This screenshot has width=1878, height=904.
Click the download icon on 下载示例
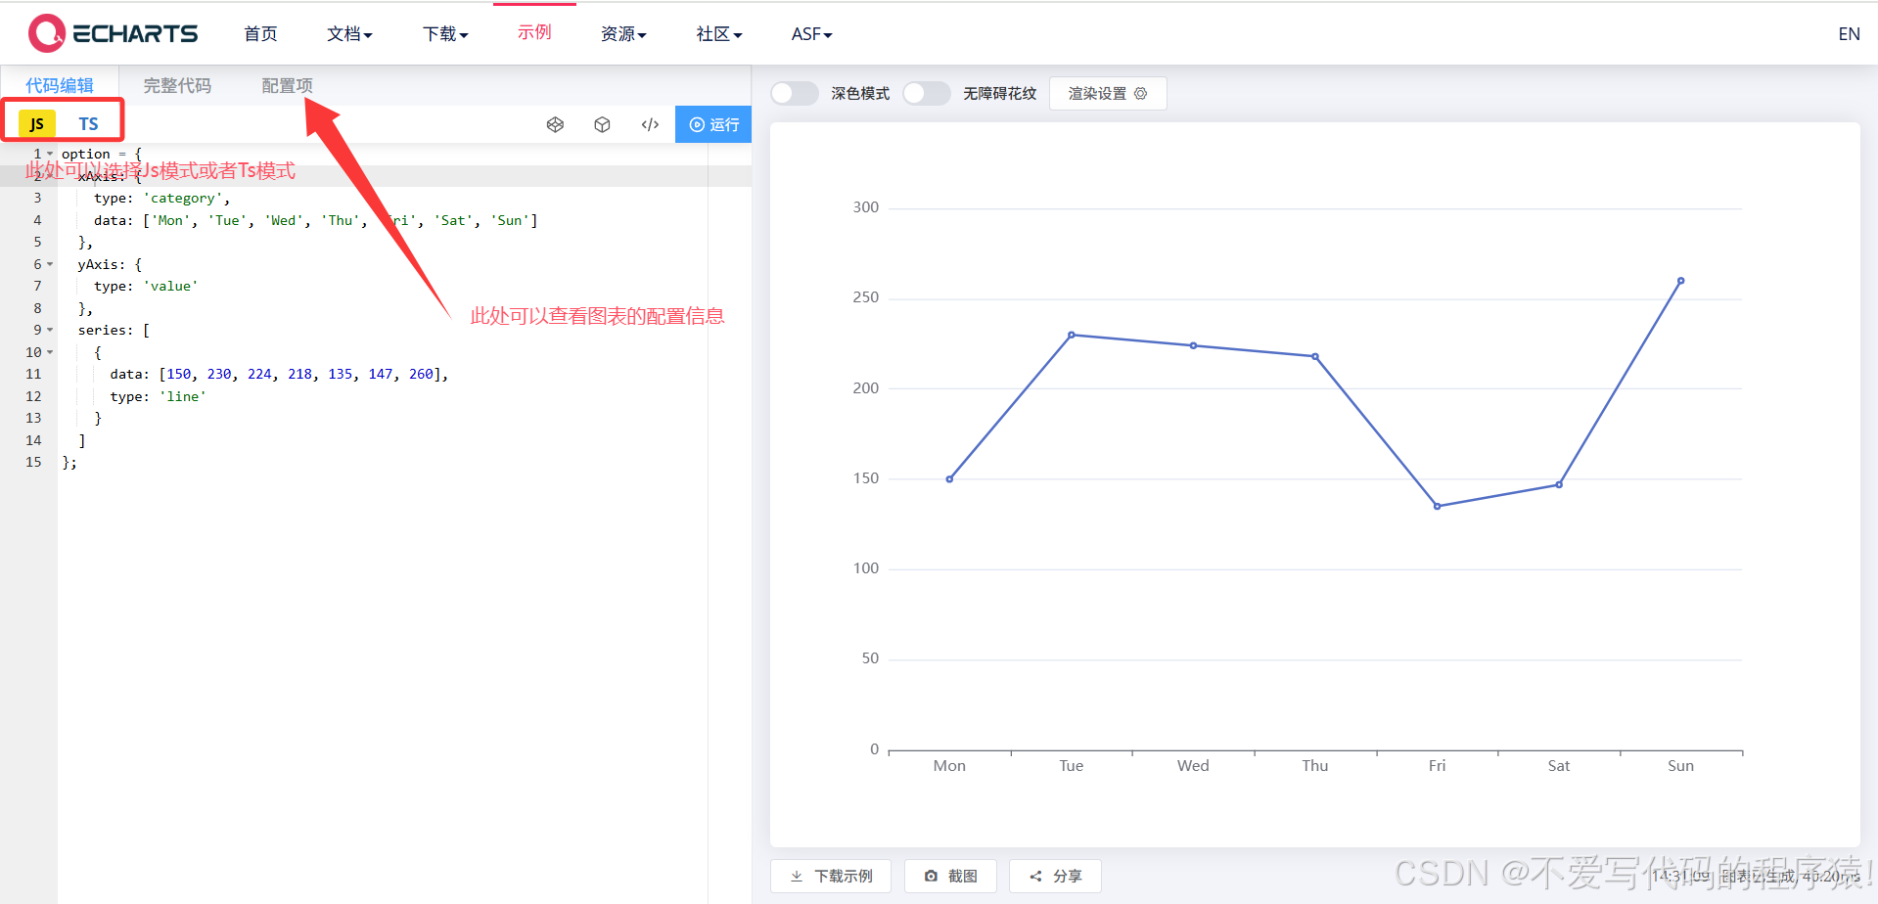pyautogui.click(x=796, y=876)
